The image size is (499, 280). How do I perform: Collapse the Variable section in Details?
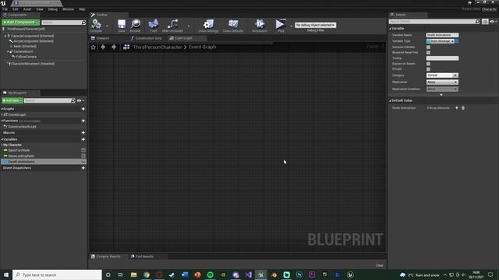[391, 29]
